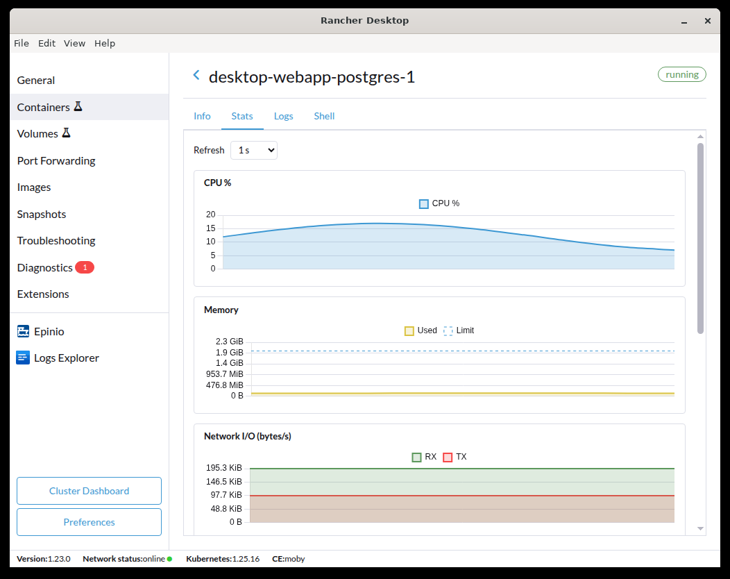Click the Version:1.23.0 status text

tap(43, 559)
